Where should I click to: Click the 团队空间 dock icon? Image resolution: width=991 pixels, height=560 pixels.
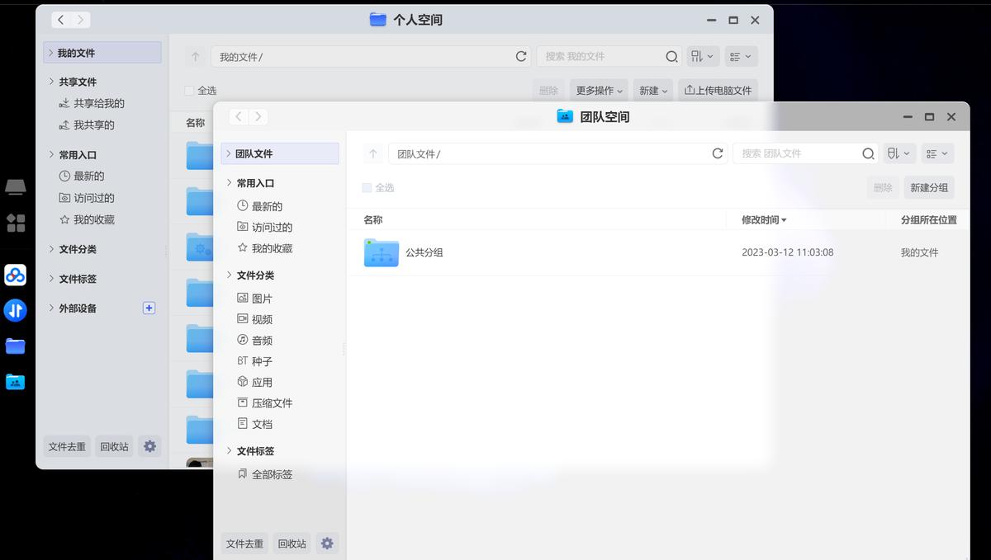tap(16, 382)
